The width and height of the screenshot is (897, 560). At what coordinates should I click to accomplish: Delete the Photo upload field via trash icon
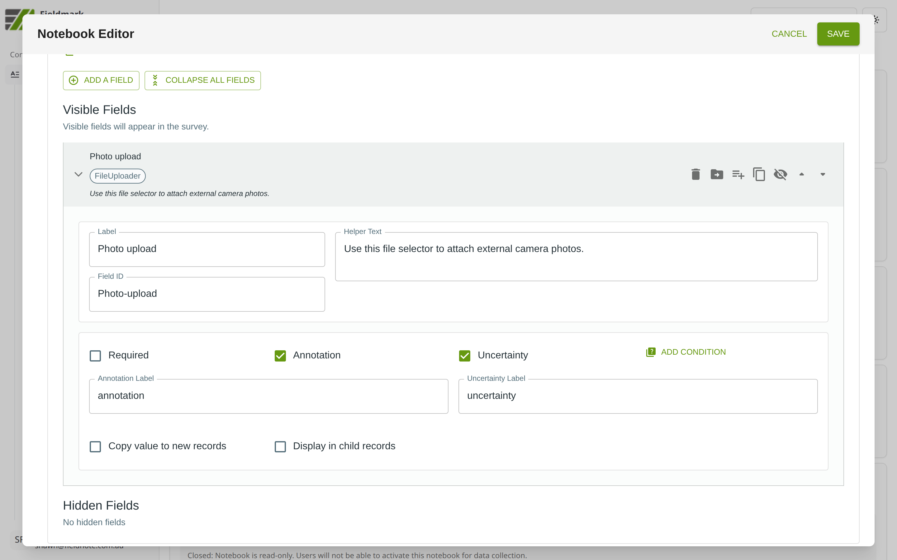[695, 175]
